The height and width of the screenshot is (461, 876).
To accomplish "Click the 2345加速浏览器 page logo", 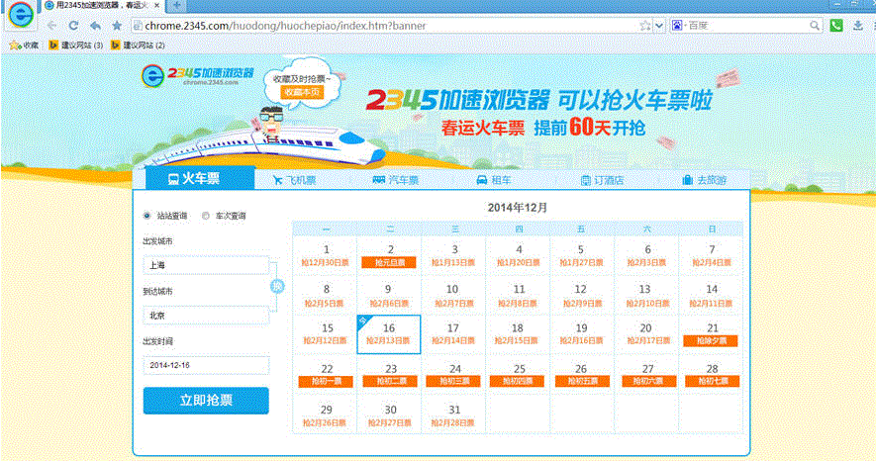I will [197, 75].
